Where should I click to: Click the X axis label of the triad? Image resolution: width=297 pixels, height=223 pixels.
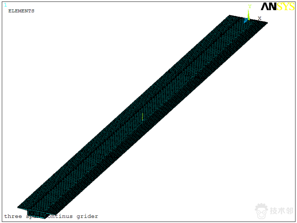pyautogui.click(x=259, y=18)
